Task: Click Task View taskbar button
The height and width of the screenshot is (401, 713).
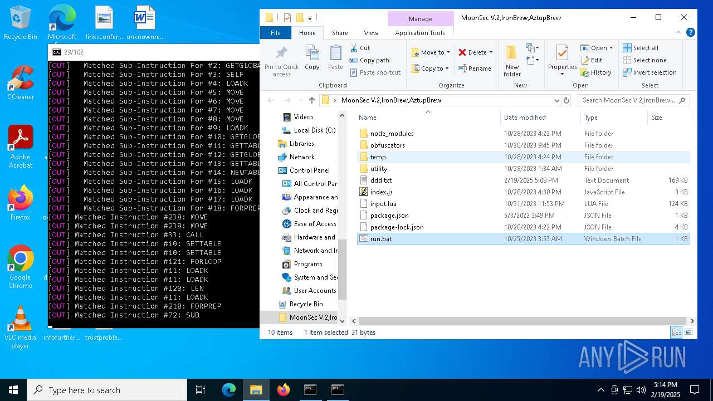Action: (201, 390)
